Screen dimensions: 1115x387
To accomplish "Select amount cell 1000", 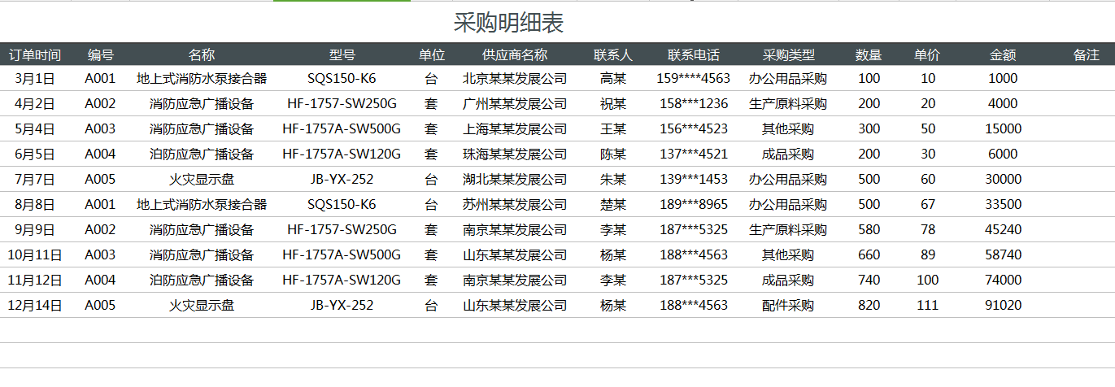I will point(1003,79).
